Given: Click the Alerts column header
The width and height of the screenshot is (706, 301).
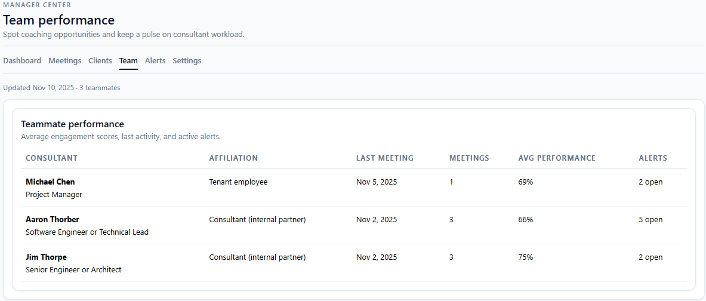Looking at the screenshot, I should point(653,158).
